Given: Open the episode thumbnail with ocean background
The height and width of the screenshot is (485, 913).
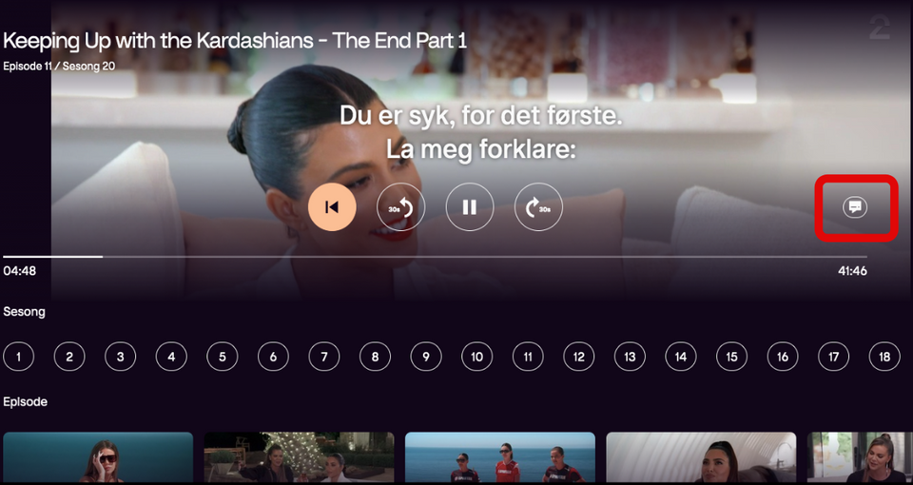Looking at the screenshot, I should click(x=500, y=457).
